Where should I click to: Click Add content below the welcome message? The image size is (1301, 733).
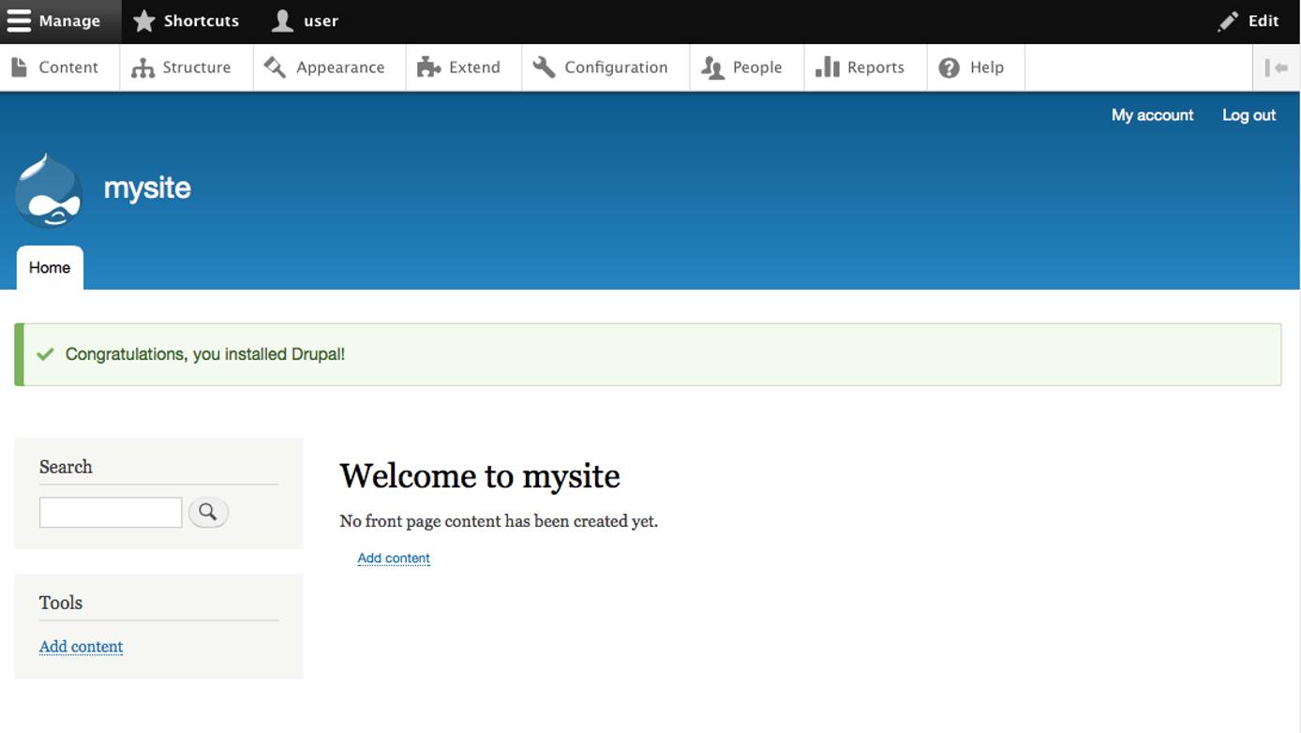tap(393, 558)
